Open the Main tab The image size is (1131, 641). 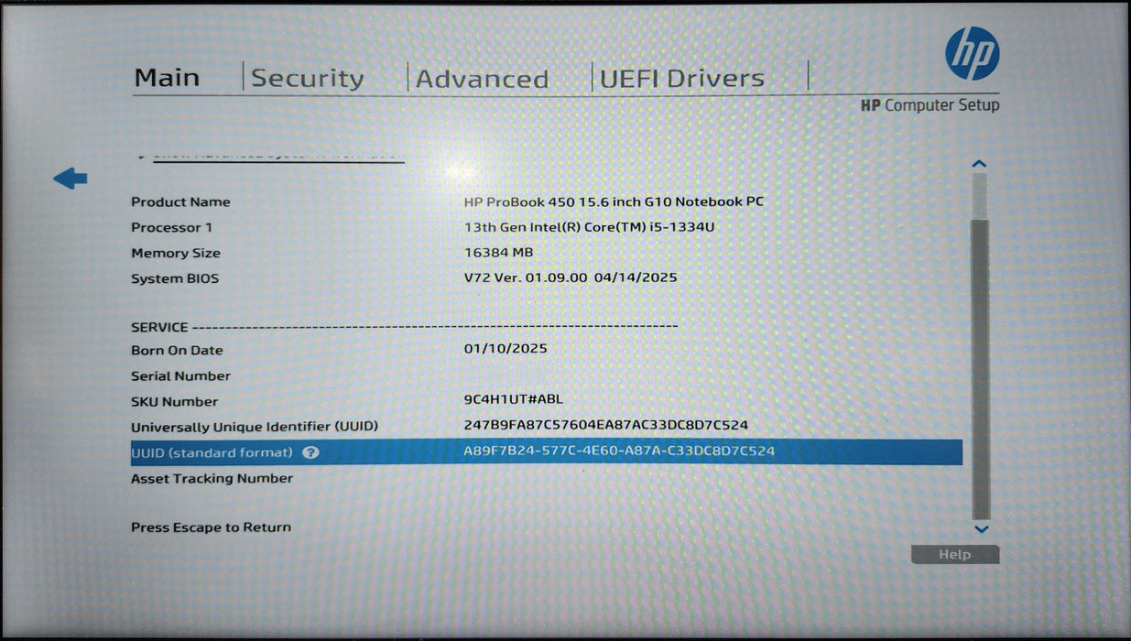click(x=167, y=78)
